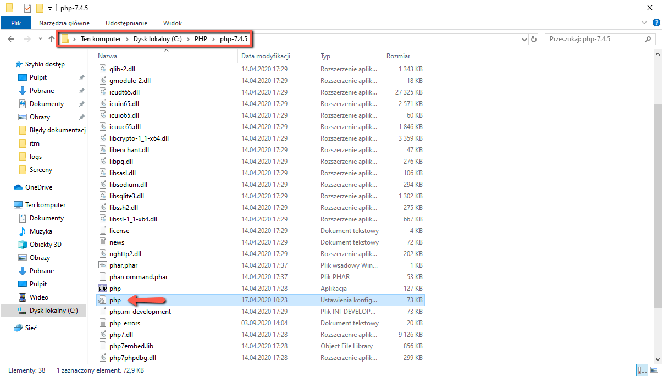
Task: Open Obiekty 3D in sidebar
Action: click(45, 245)
